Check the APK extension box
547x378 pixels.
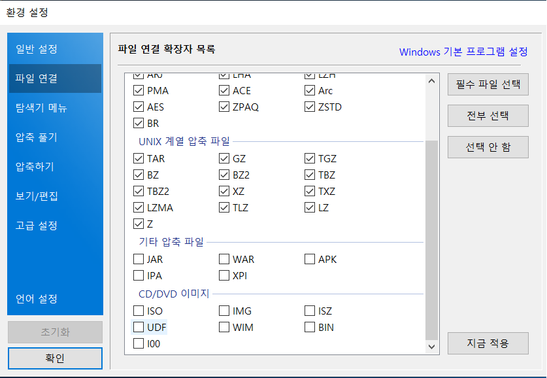pos(310,260)
